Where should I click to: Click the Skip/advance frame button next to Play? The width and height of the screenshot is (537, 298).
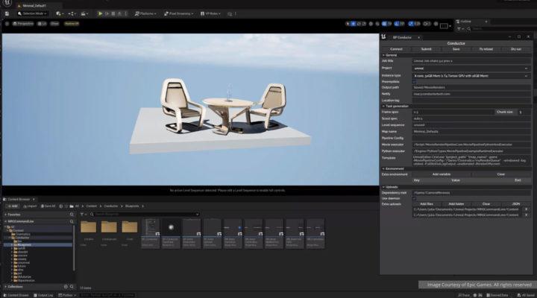click(x=107, y=13)
